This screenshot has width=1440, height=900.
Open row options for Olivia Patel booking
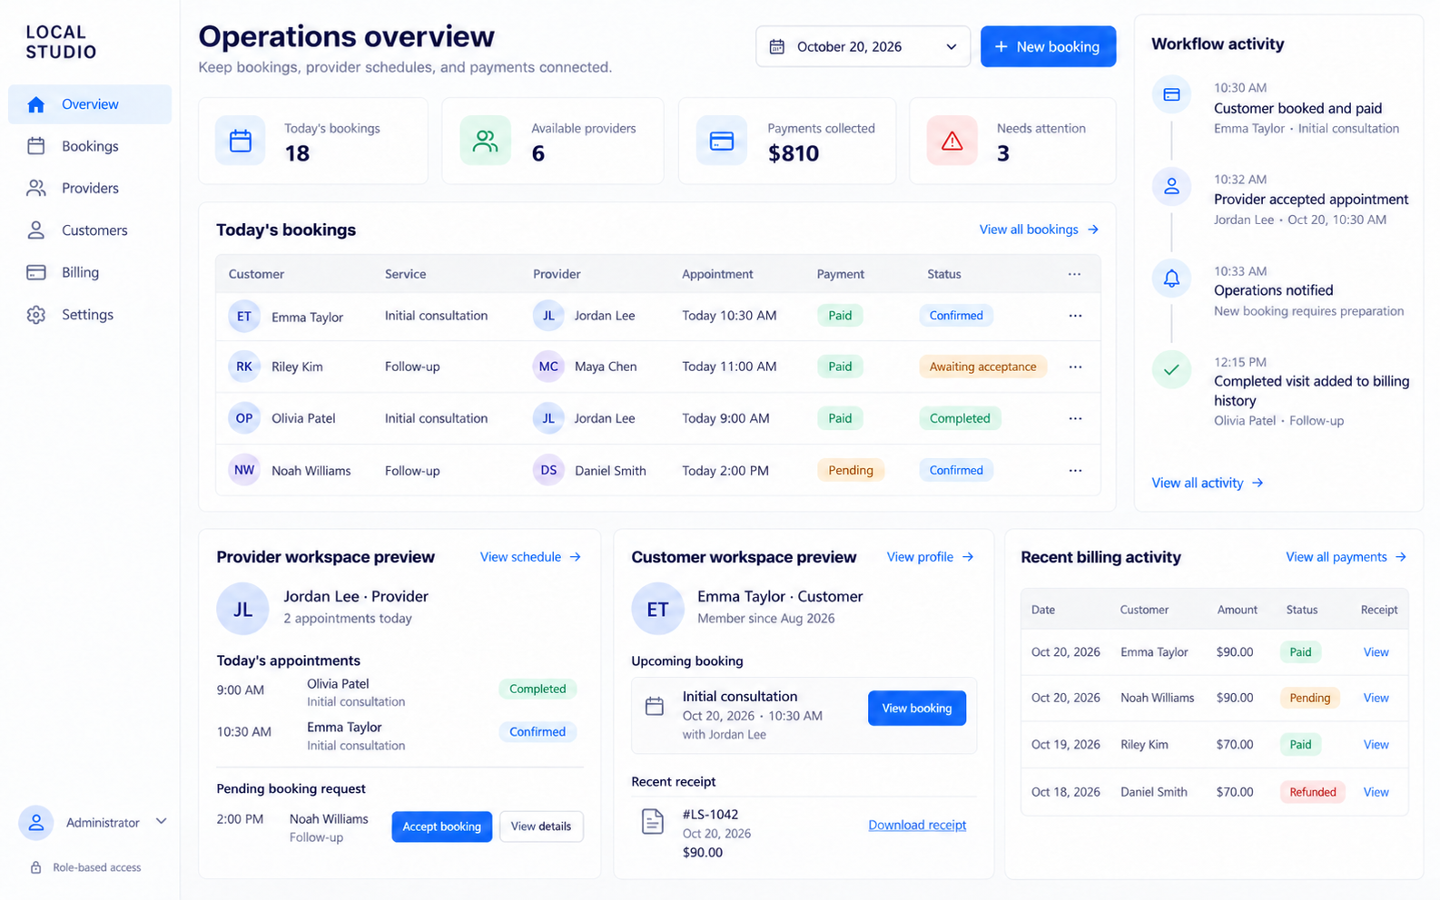[1075, 418]
